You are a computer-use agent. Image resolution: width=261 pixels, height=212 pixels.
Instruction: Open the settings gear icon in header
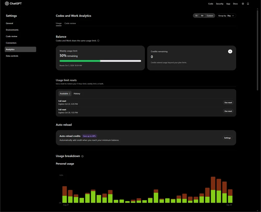coord(243,4)
